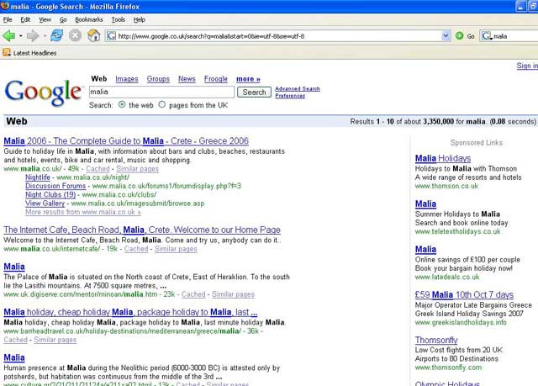Click the Google Search button
Image resolution: width=538 pixels, height=386 pixels.
click(x=254, y=92)
